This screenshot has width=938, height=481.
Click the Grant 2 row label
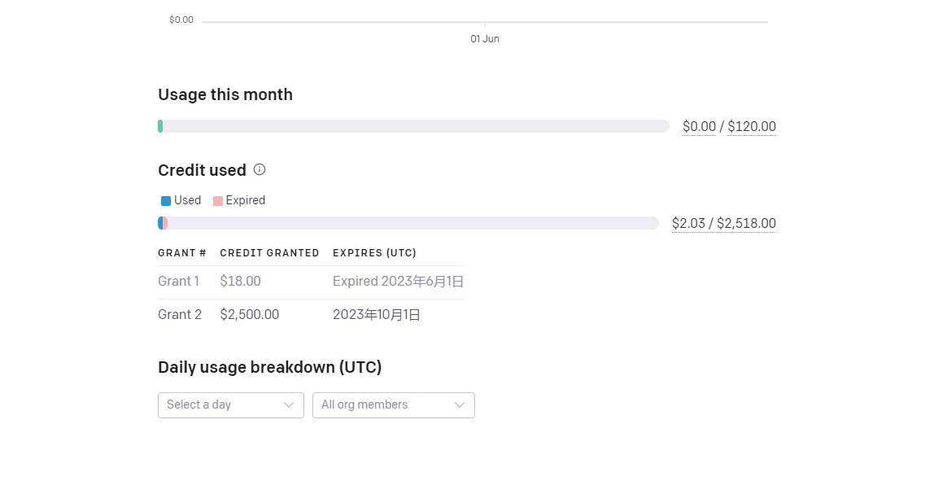pos(179,314)
